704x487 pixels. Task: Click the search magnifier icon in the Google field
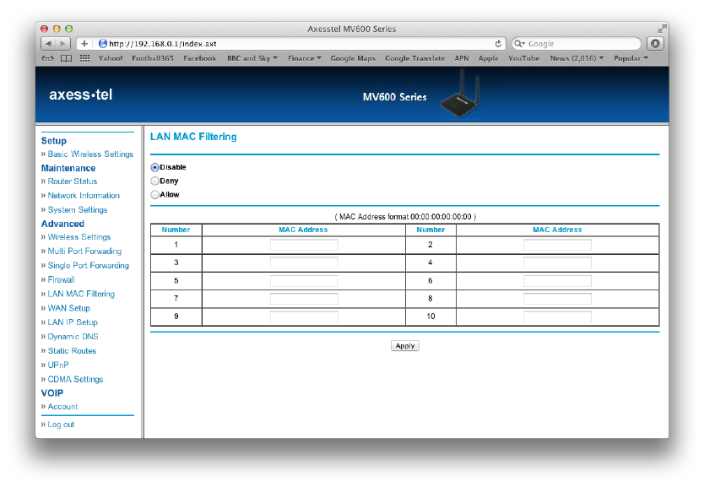pyautogui.click(x=519, y=44)
